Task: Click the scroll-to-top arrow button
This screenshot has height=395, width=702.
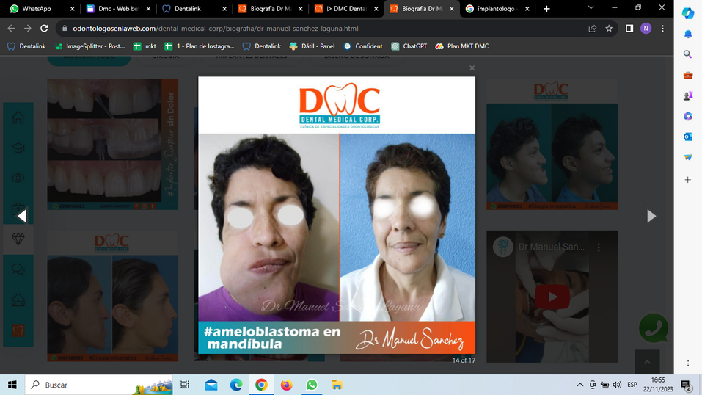Action: click(647, 362)
